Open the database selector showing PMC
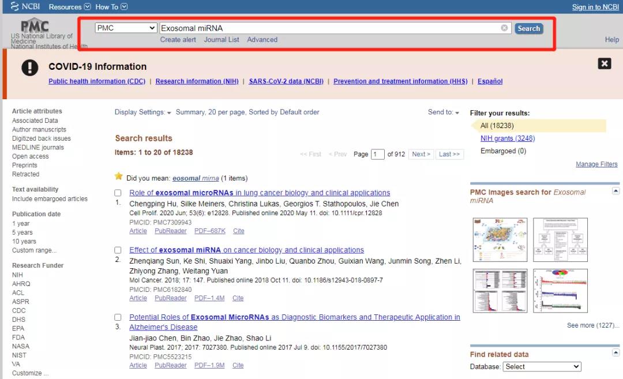The height and width of the screenshot is (379, 623). (126, 27)
